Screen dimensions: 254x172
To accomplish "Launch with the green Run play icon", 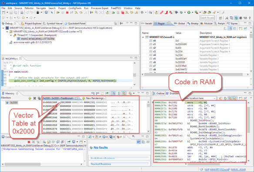I will click(189, 13).
